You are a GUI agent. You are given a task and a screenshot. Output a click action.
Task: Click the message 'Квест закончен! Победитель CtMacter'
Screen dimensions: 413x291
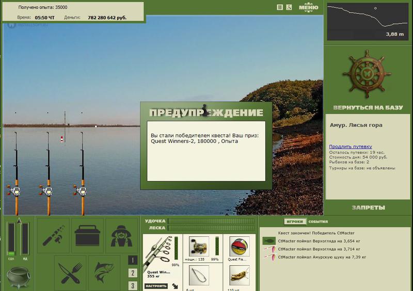pos(316,233)
